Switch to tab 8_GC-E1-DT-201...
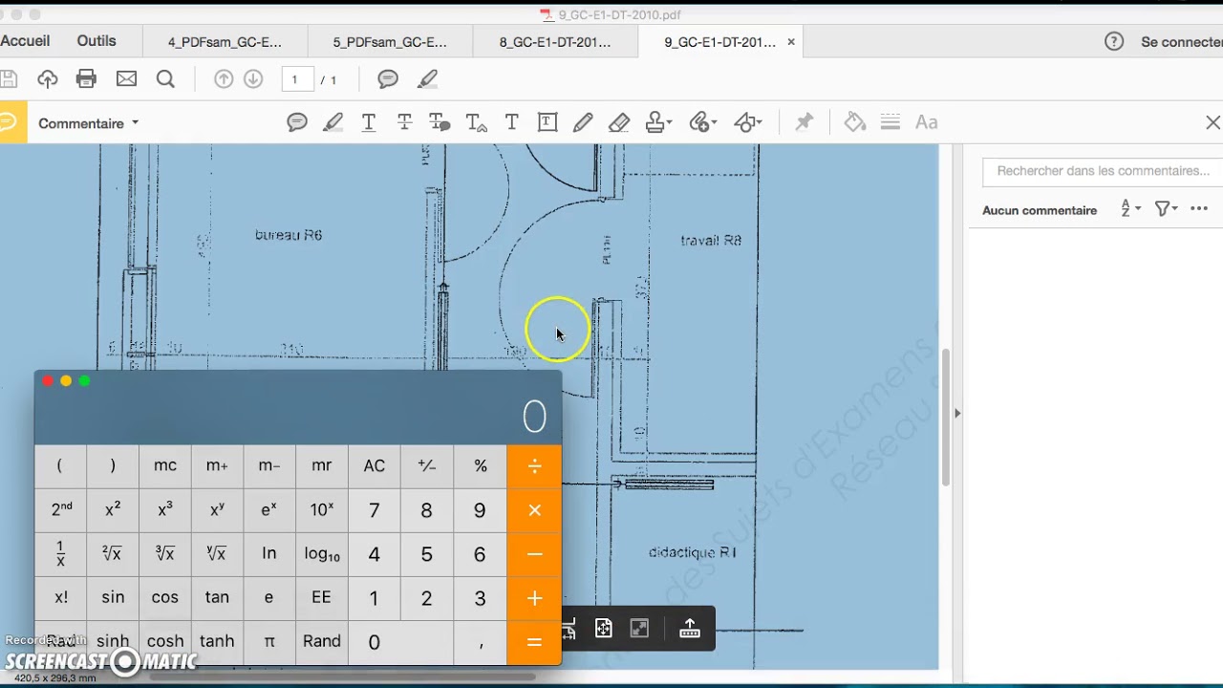 (x=555, y=42)
